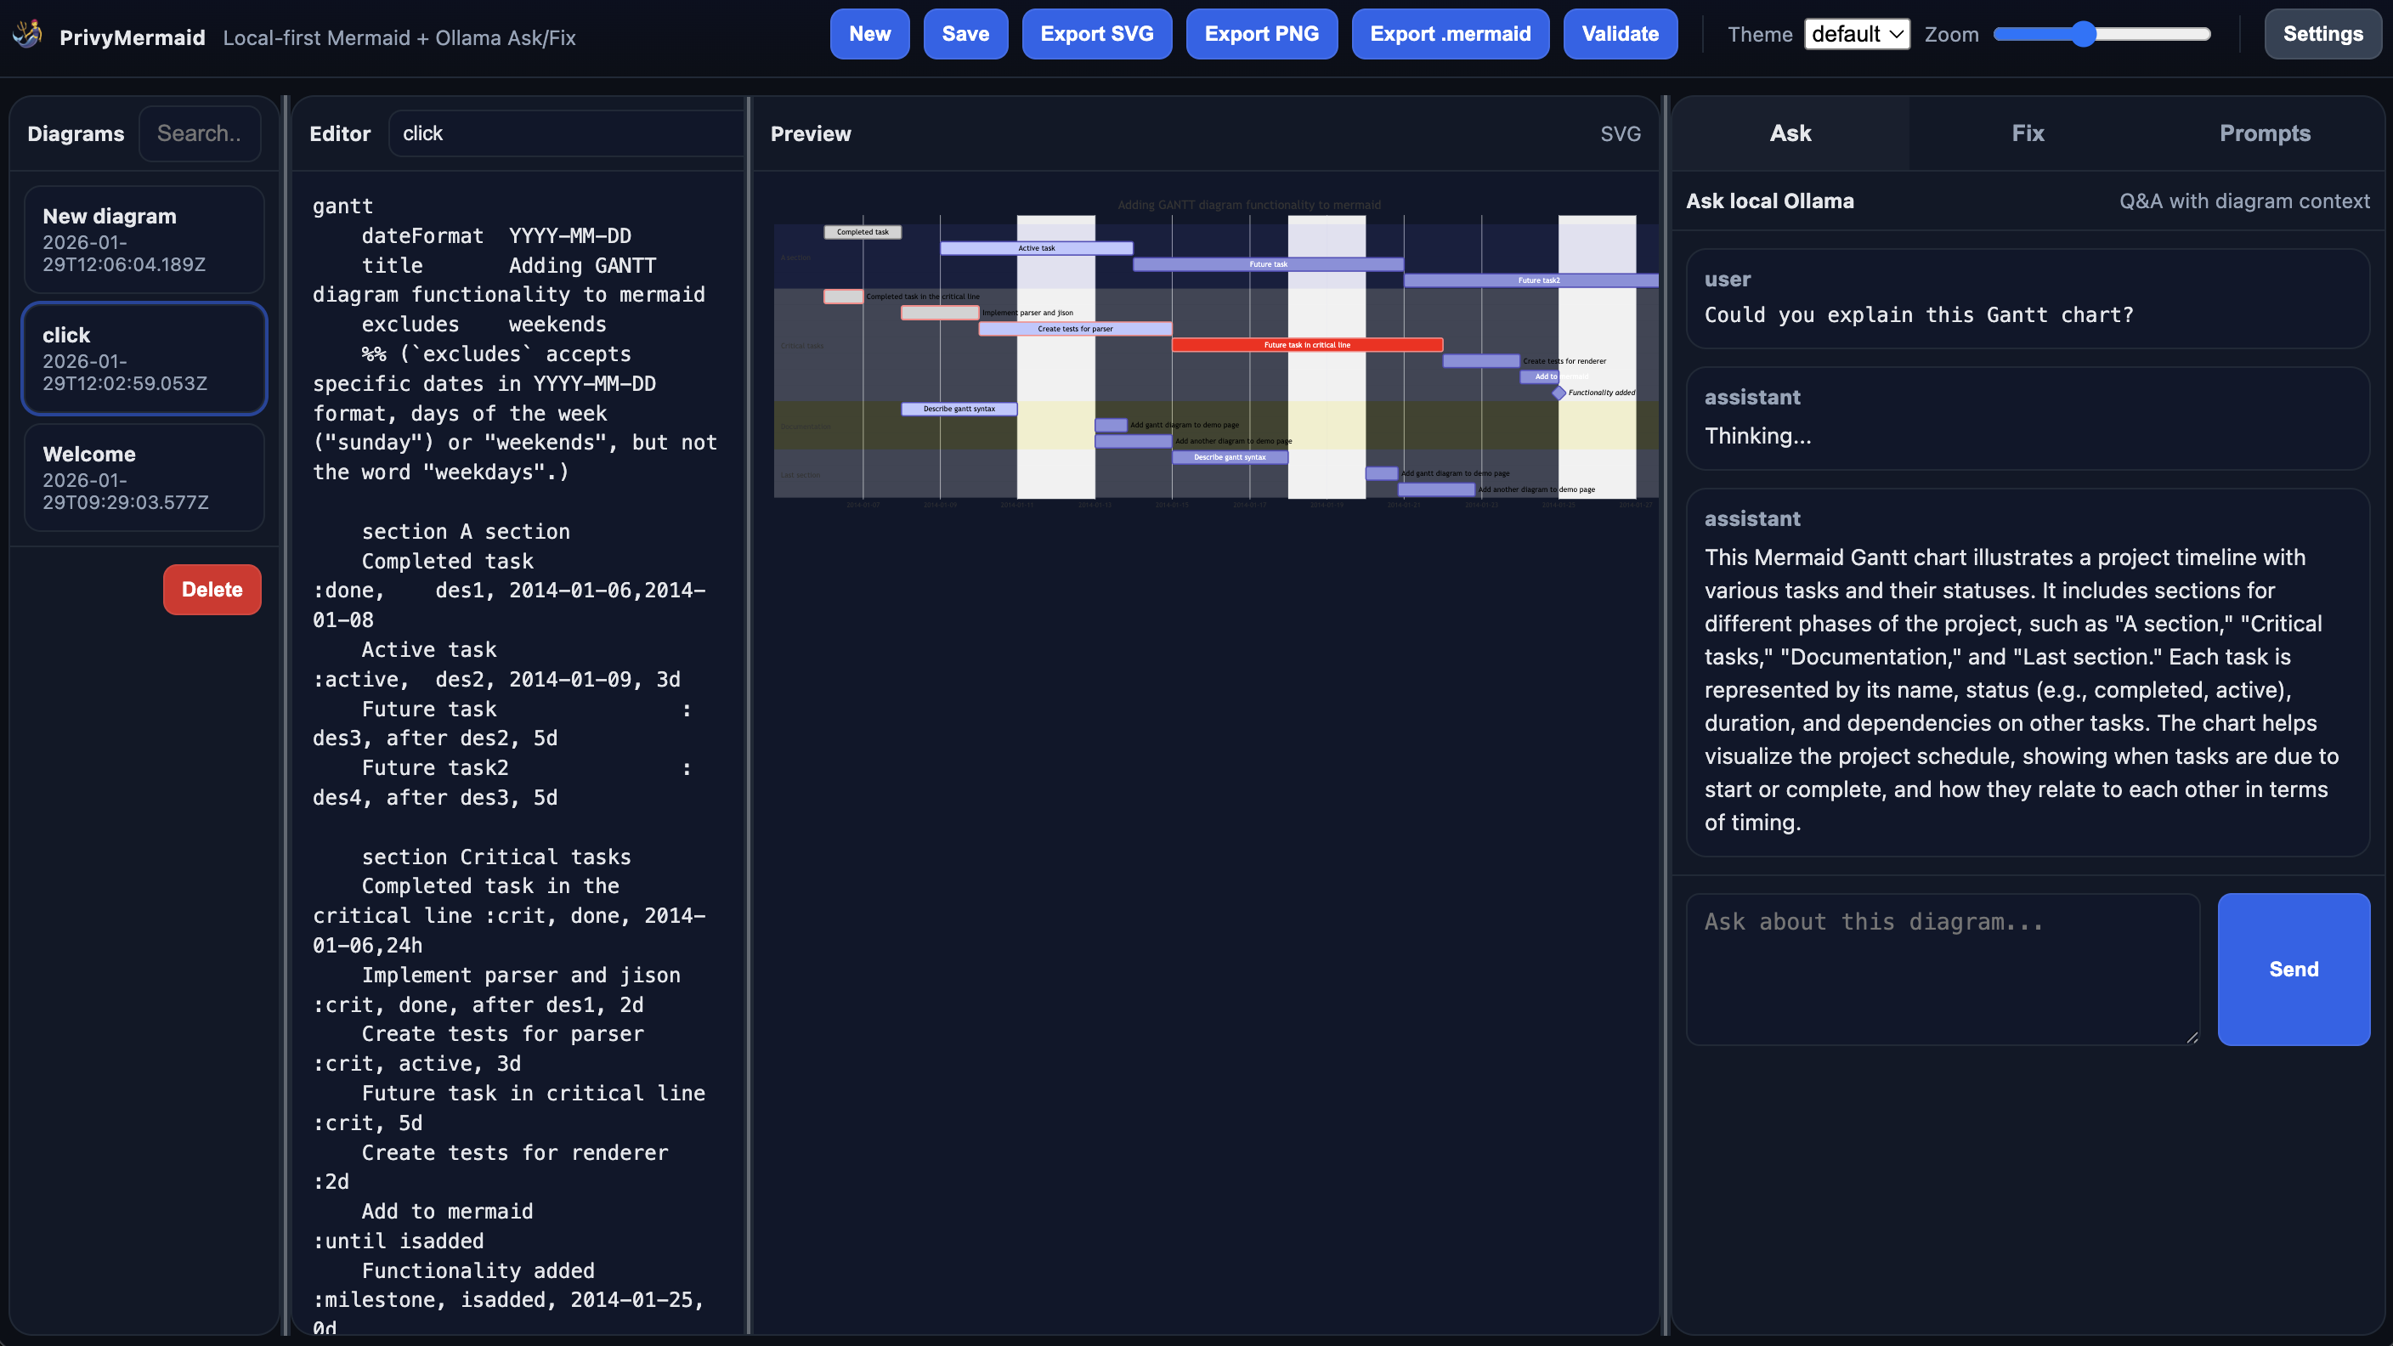Open the Settings panel
This screenshot has height=1346, width=2393.
tap(2322, 33)
